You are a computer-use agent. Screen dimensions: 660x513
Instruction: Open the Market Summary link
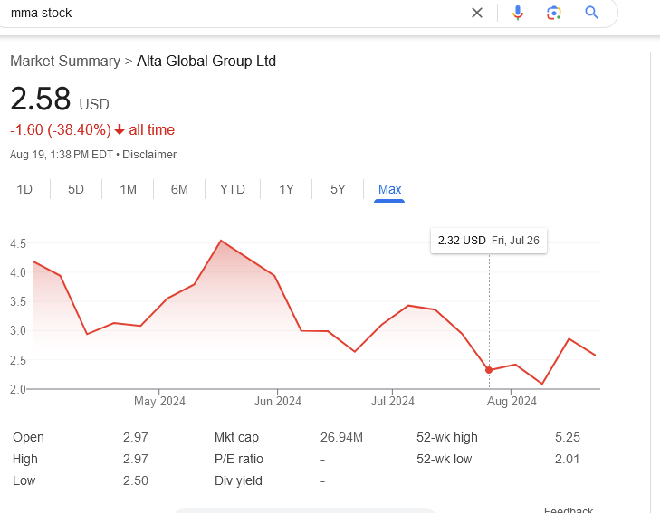pos(65,61)
